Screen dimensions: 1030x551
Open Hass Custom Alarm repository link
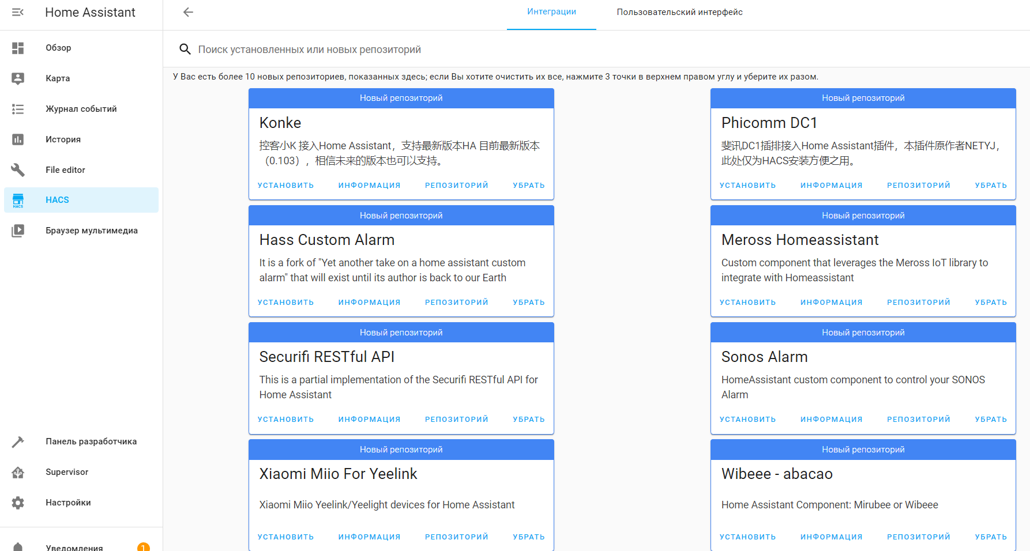(x=456, y=303)
